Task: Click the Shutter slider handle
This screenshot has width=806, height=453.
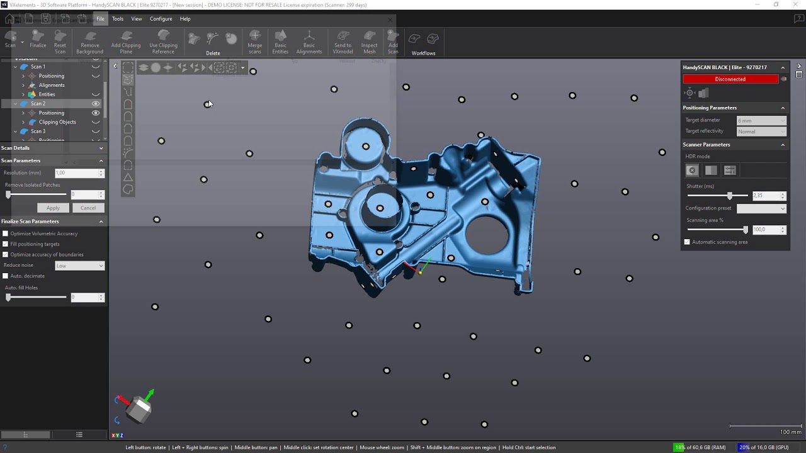Action: coord(730,196)
